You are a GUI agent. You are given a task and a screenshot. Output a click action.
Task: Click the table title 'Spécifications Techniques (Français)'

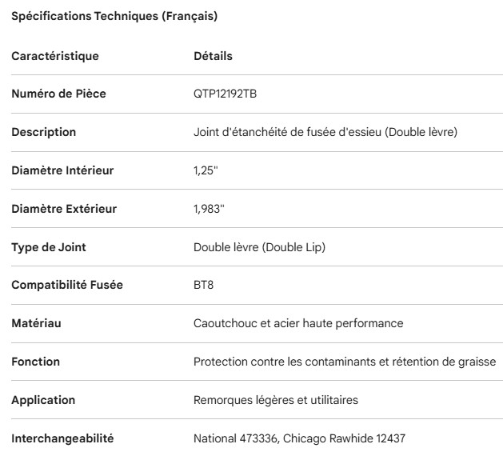pos(114,16)
